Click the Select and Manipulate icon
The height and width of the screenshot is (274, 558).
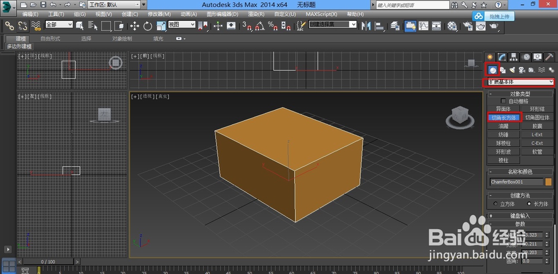pos(218,26)
